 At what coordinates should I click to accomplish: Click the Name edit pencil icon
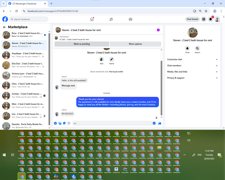tap(112, 59)
